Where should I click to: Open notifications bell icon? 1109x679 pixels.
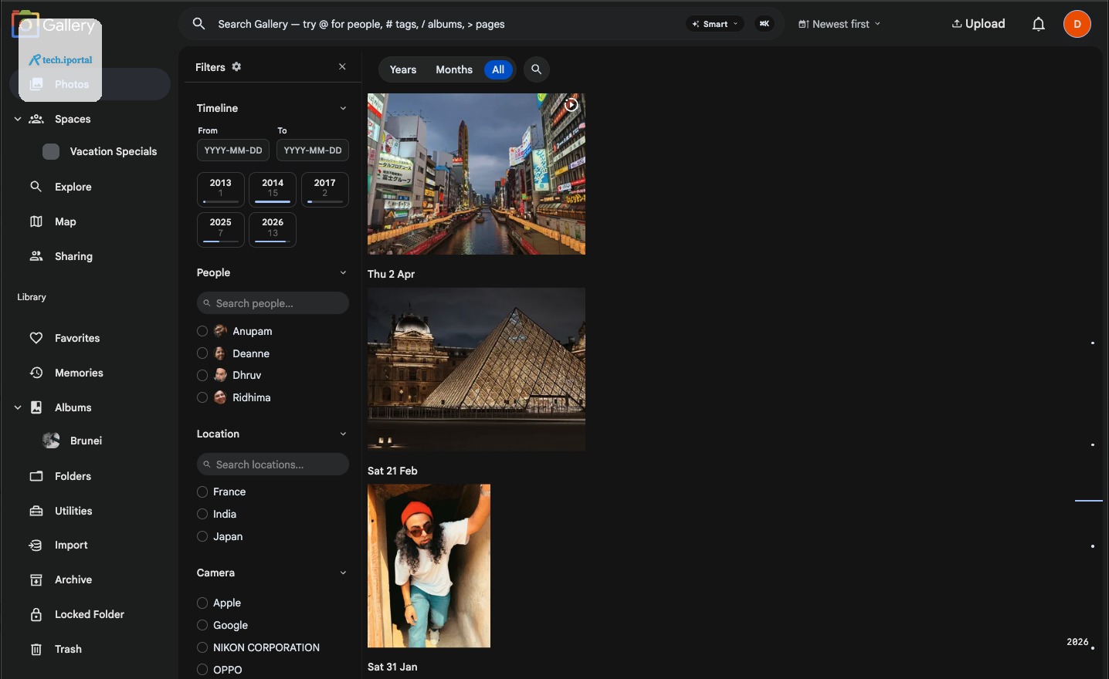pyautogui.click(x=1039, y=24)
